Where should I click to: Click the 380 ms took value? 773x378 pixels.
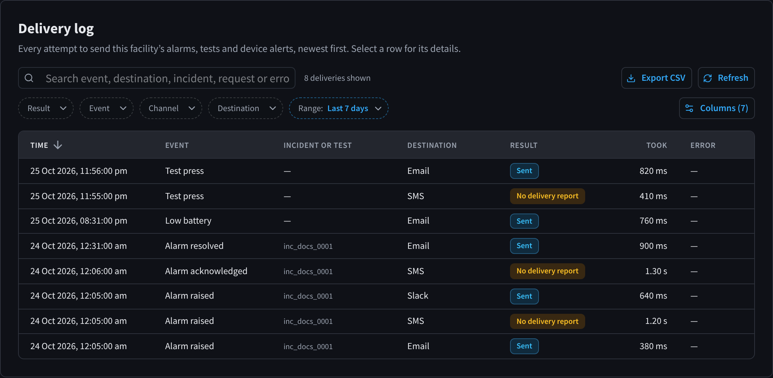coord(653,346)
